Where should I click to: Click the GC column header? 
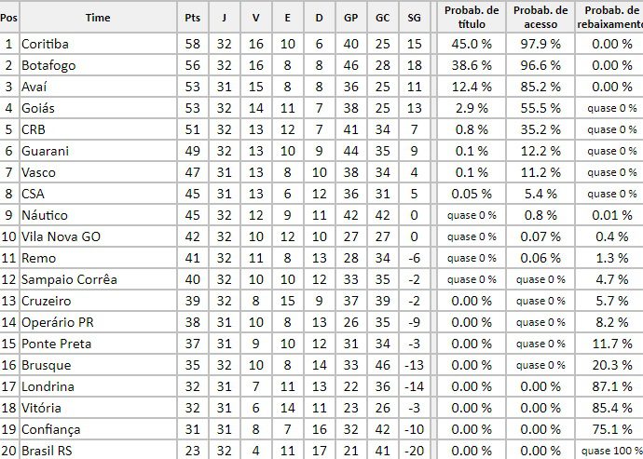pos(383,18)
